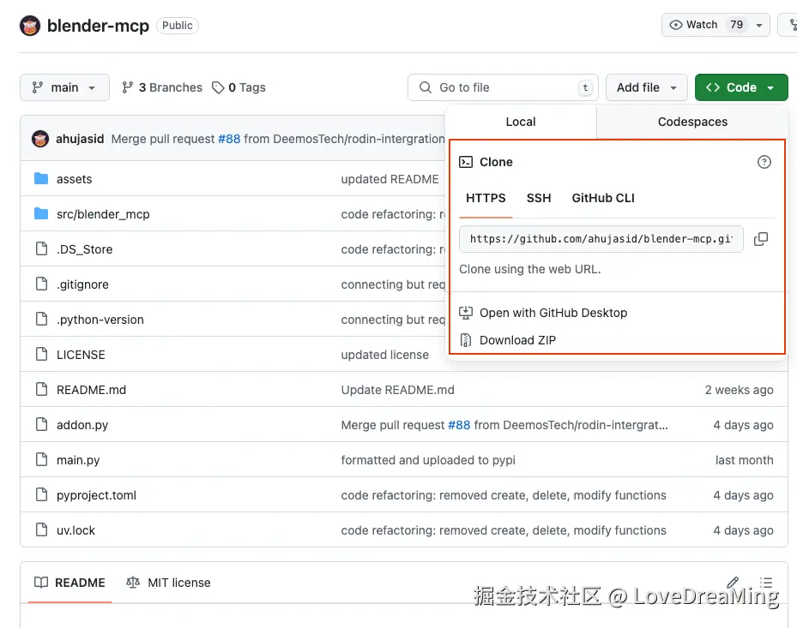Click the clone URL text field
Image resolution: width=797 pixels, height=628 pixels.
[601, 239]
